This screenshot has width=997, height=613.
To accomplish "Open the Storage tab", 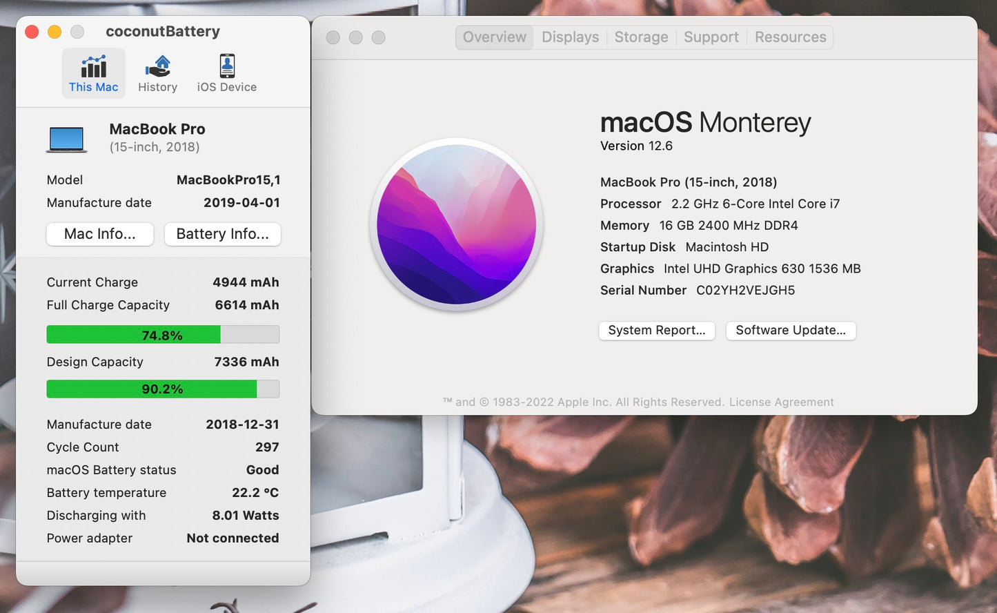I will [640, 37].
